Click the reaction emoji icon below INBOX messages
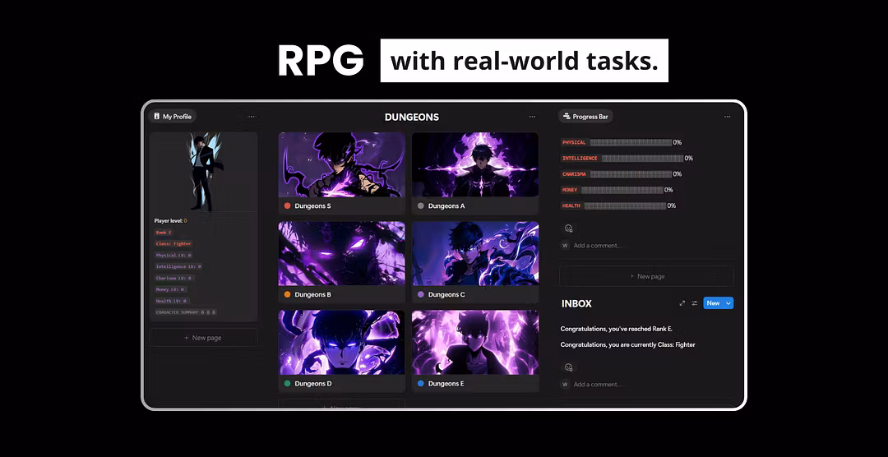The height and width of the screenshot is (457, 888). click(568, 367)
